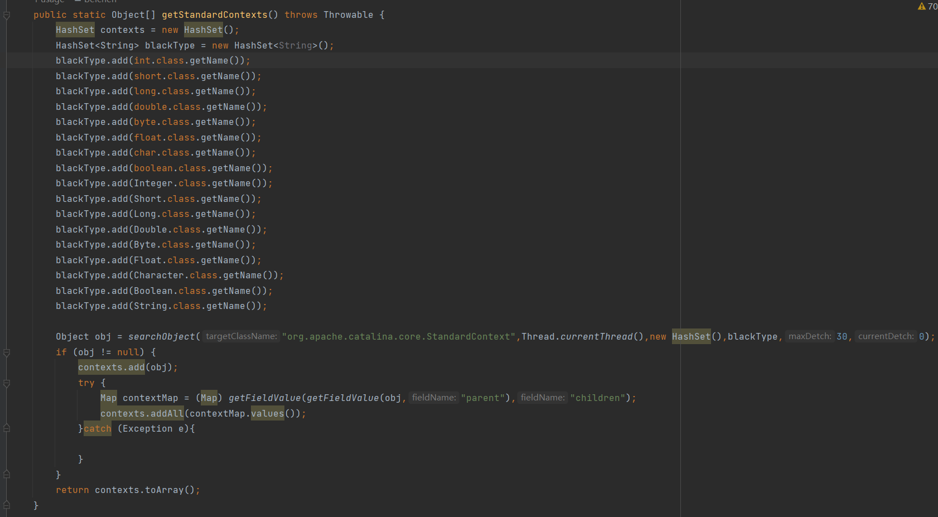Click the targetClassName parameter hint
Viewport: 938px width, 517px height.
pyautogui.click(x=241, y=336)
